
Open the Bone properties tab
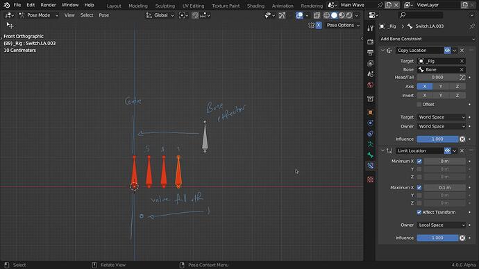tap(370, 155)
